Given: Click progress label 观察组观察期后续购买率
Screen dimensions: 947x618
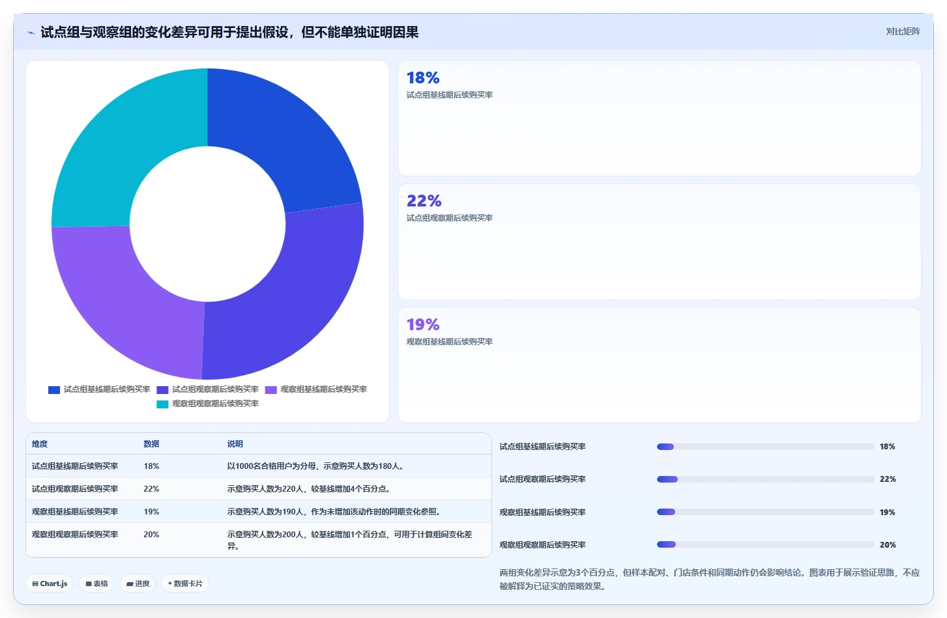Looking at the screenshot, I should [x=543, y=545].
